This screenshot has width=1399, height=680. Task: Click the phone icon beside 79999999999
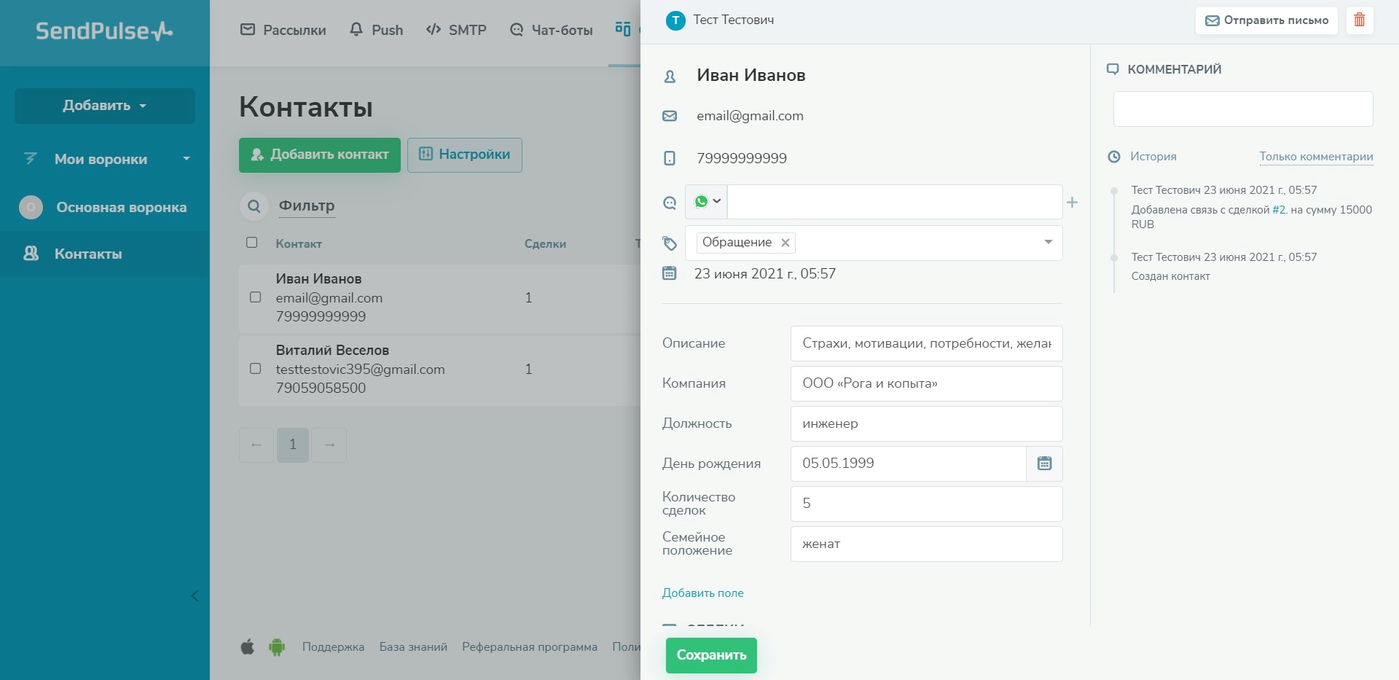coord(670,158)
